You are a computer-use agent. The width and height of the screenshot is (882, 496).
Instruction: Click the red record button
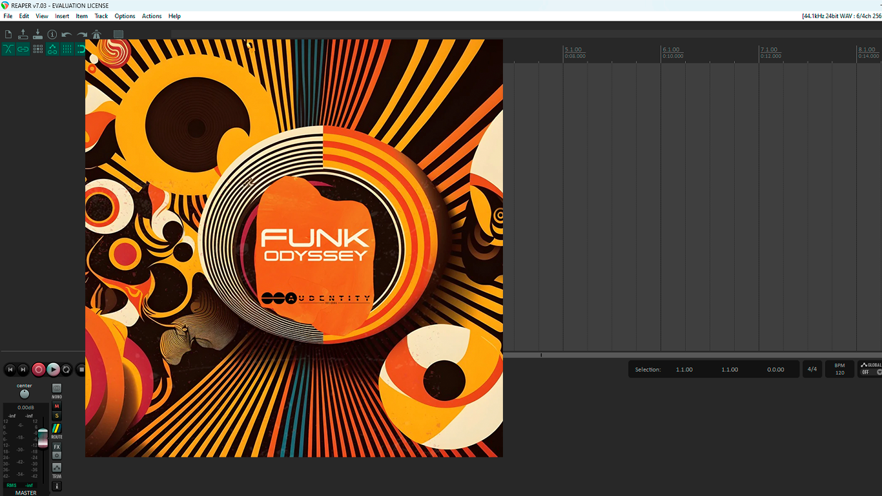38,369
